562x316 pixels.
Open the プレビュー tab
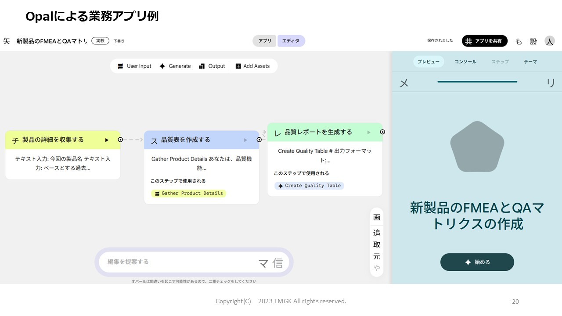429,62
